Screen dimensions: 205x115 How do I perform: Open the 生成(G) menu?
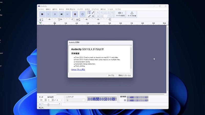87,9
